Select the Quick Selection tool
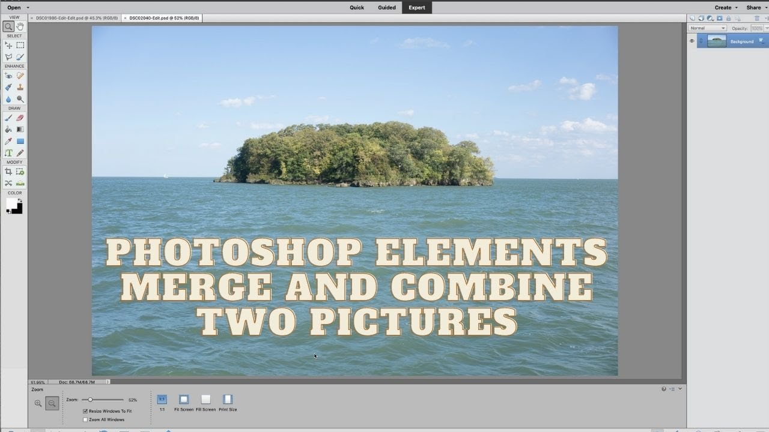769x432 pixels. [x=20, y=57]
